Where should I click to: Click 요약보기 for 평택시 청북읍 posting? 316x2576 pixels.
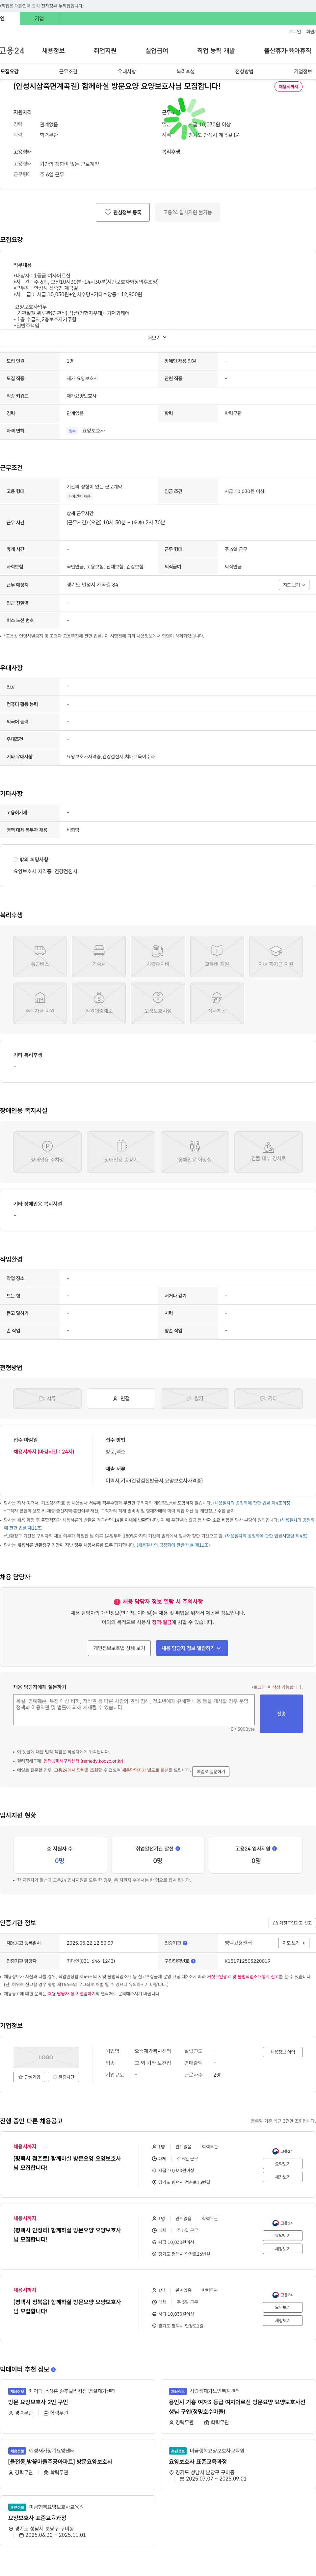pyautogui.click(x=283, y=2307)
